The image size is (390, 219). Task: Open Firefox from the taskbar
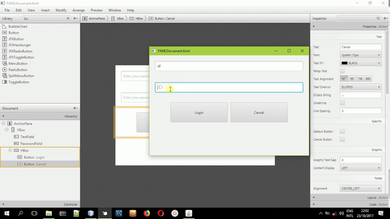pyautogui.click(x=147, y=213)
